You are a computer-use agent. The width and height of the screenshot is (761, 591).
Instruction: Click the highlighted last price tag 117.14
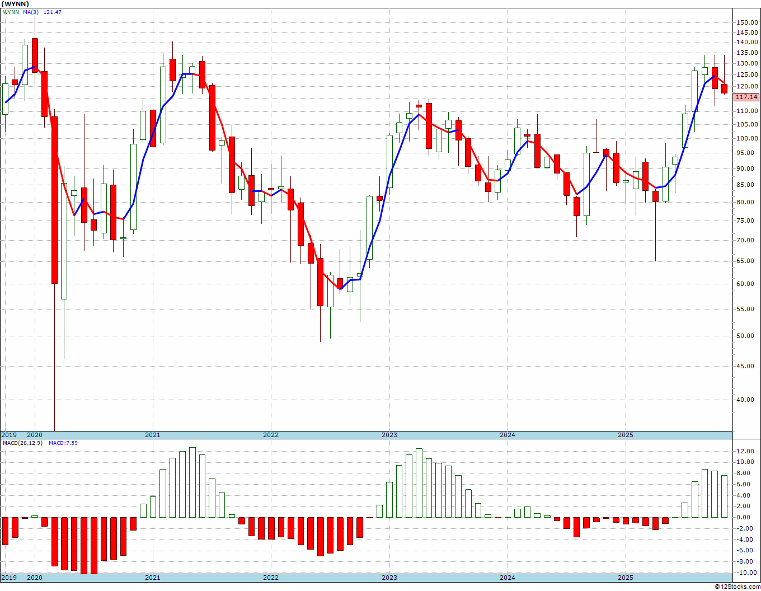coord(746,97)
